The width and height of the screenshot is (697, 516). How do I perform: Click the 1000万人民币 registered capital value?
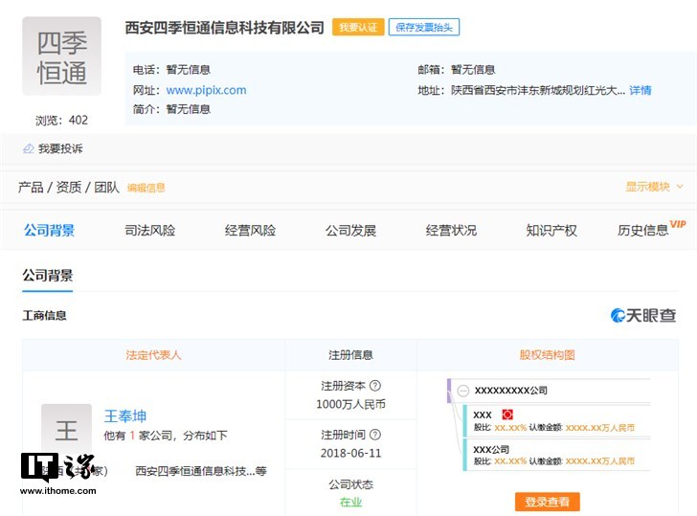click(350, 404)
